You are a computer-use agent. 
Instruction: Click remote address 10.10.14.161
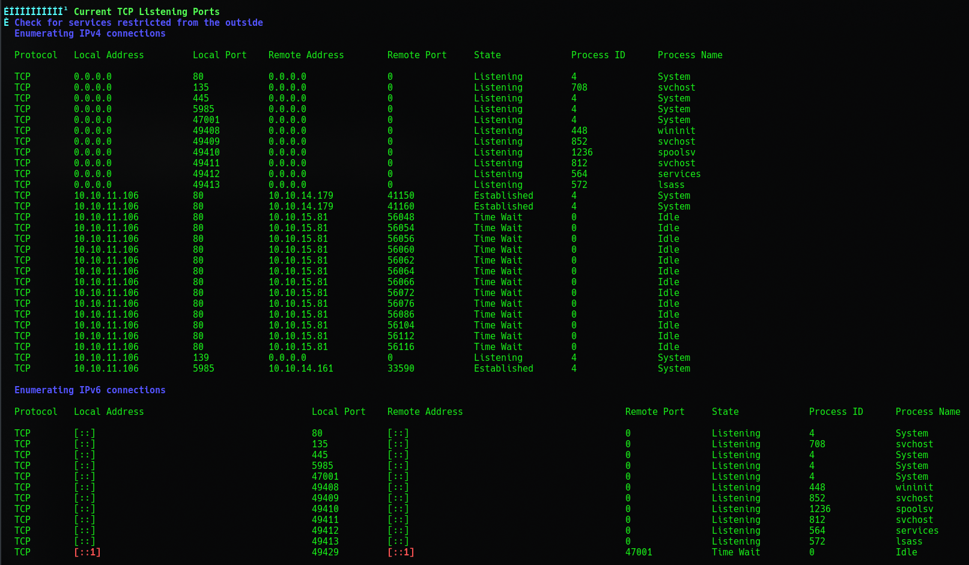coord(300,368)
